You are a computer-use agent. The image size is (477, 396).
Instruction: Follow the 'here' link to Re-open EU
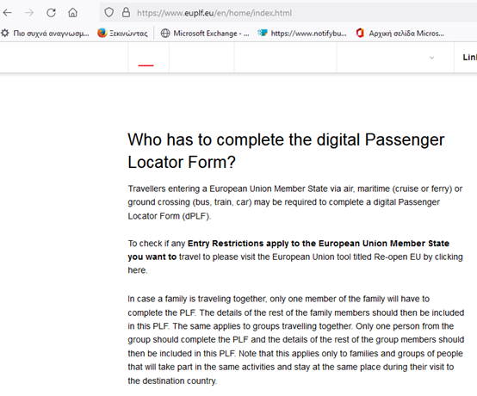pos(137,270)
